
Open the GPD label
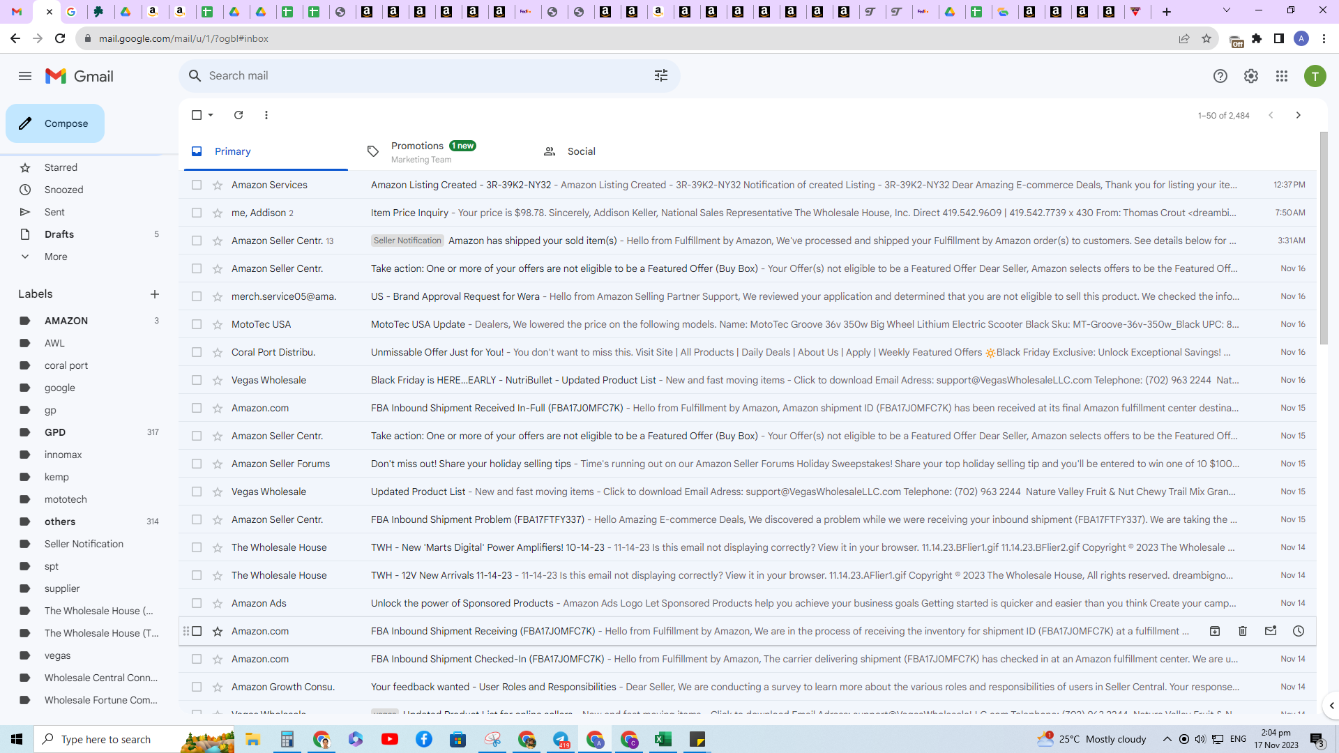tap(55, 432)
